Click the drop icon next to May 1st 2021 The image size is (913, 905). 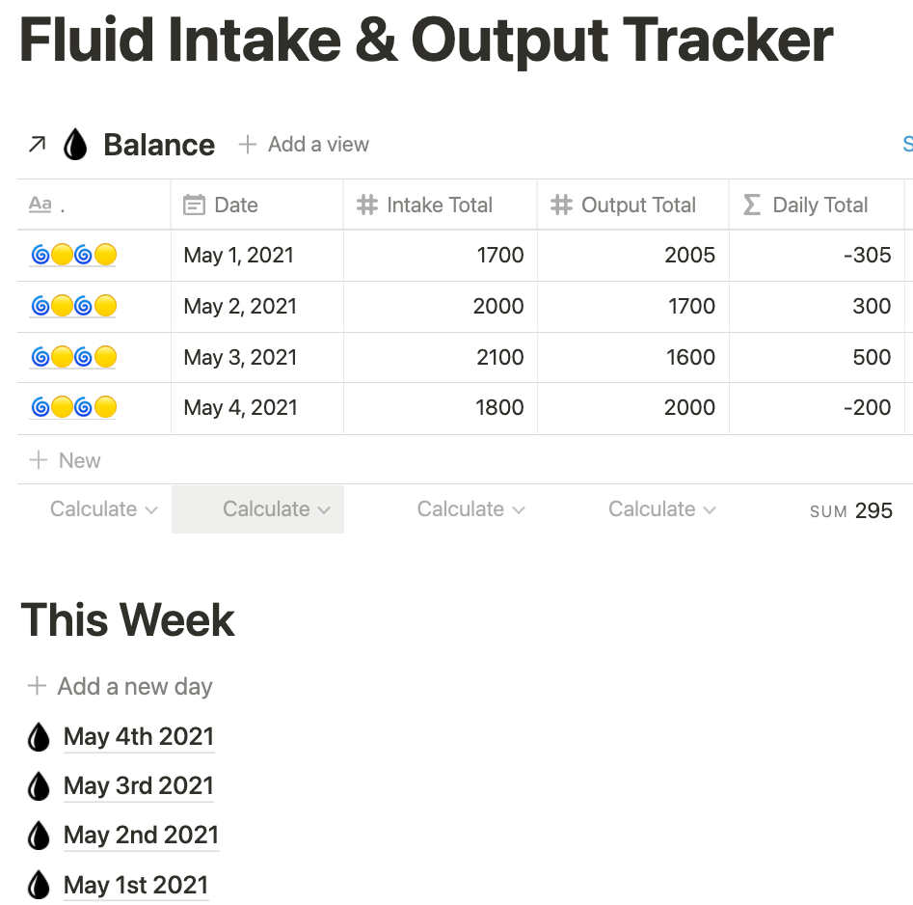pyautogui.click(x=38, y=885)
